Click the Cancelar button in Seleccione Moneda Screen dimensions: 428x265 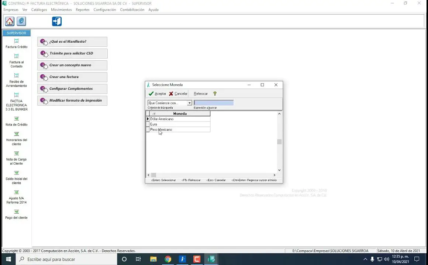[178, 94]
